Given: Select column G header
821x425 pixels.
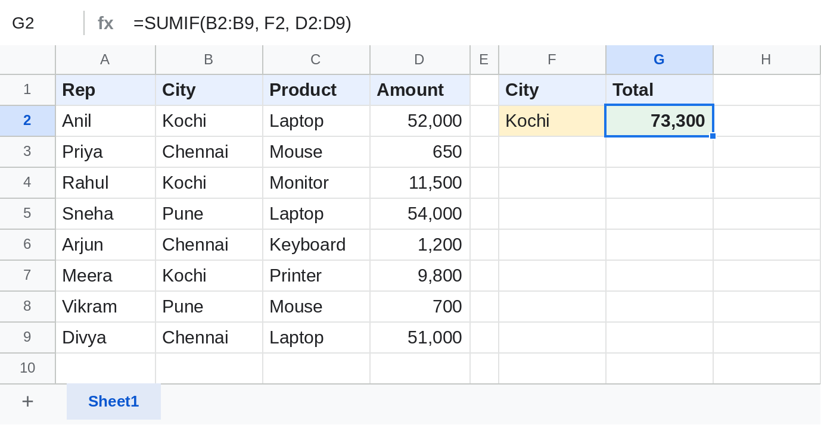Looking at the screenshot, I should pos(660,60).
